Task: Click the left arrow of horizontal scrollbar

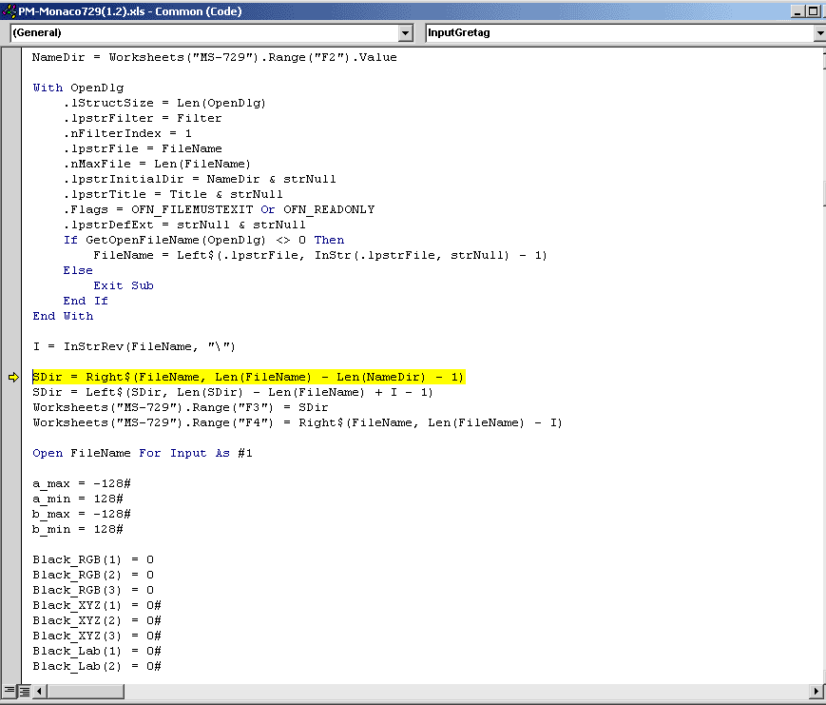Action: [x=40, y=690]
